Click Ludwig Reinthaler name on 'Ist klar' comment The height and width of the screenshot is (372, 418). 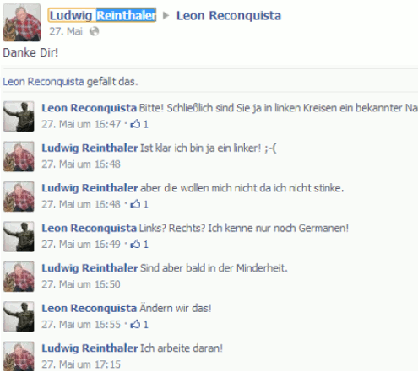pos(90,148)
